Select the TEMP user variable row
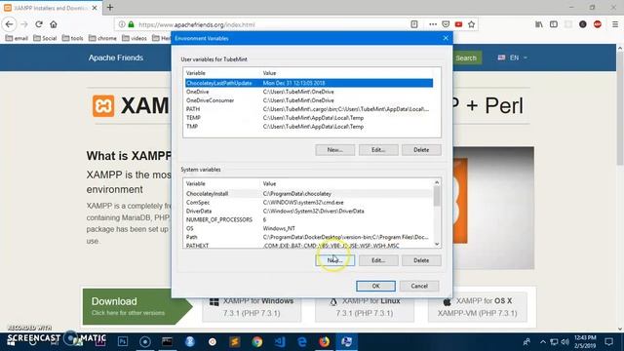 (x=309, y=118)
